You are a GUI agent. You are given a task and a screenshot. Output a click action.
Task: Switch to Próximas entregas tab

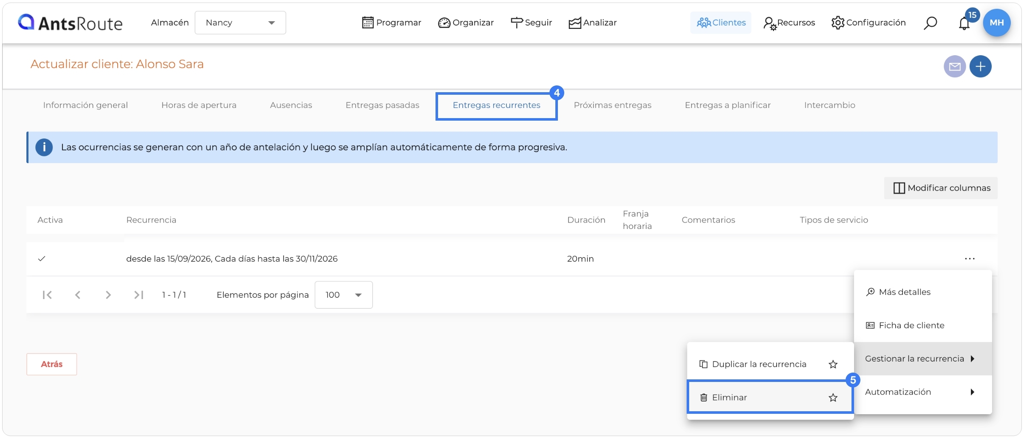(612, 105)
